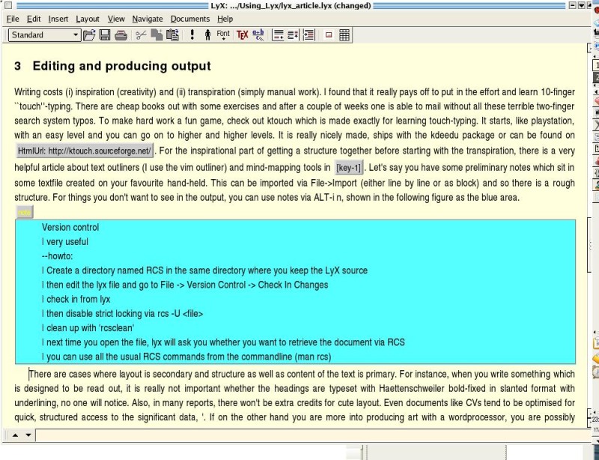Insert a table using the grid icon
The width and height of the screenshot is (599, 460).
pos(344,34)
